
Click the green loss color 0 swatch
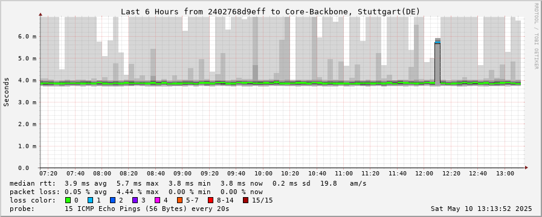(x=68, y=200)
